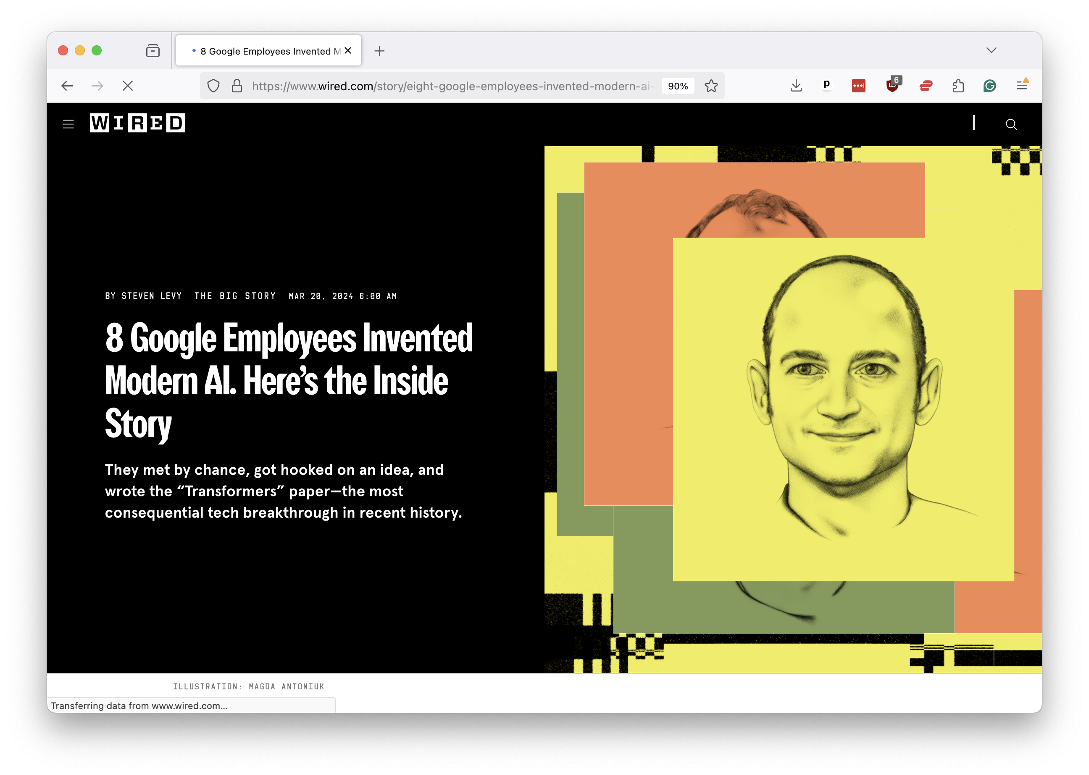Open the Grammarly extension icon
Image resolution: width=1089 pixels, height=775 pixels.
[x=990, y=86]
